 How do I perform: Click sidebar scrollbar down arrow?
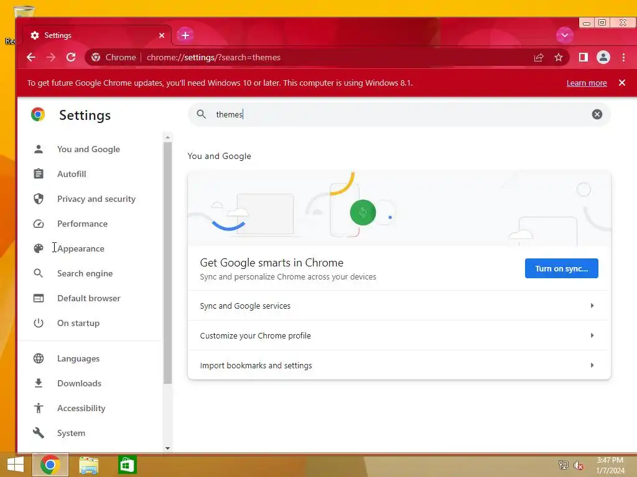click(x=167, y=448)
